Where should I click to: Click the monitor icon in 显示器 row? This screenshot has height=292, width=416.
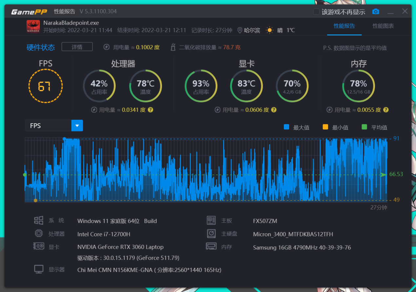39,269
